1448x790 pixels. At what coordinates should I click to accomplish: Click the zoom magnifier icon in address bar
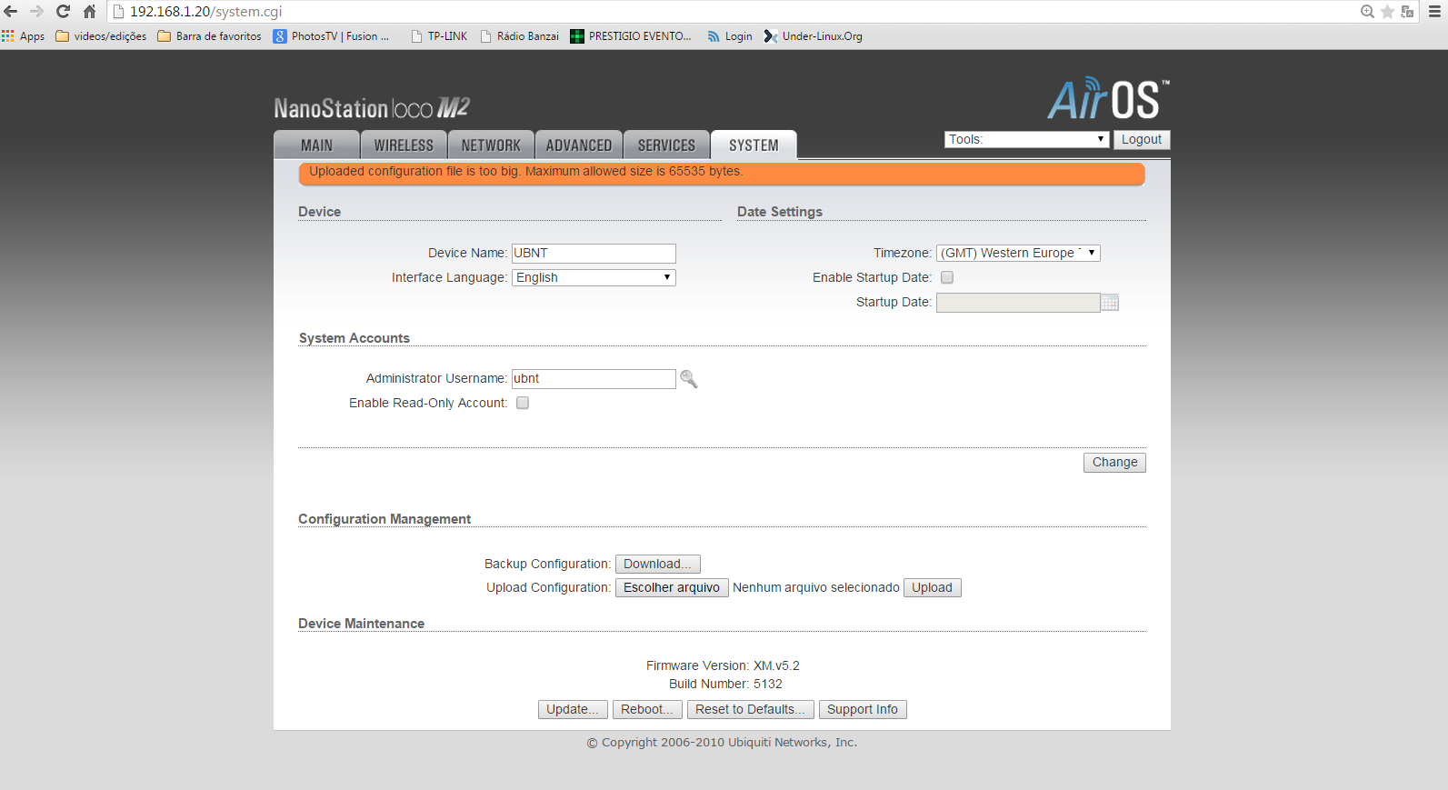(x=1367, y=12)
